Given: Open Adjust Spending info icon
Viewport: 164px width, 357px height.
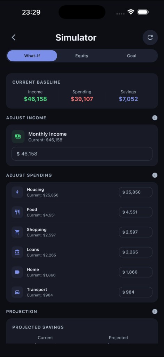Looking at the screenshot, I should point(155,175).
